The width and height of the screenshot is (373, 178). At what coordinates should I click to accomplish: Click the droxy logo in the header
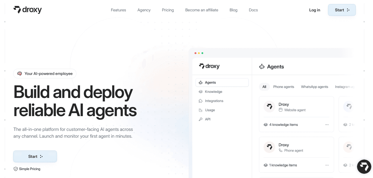tap(27, 10)
